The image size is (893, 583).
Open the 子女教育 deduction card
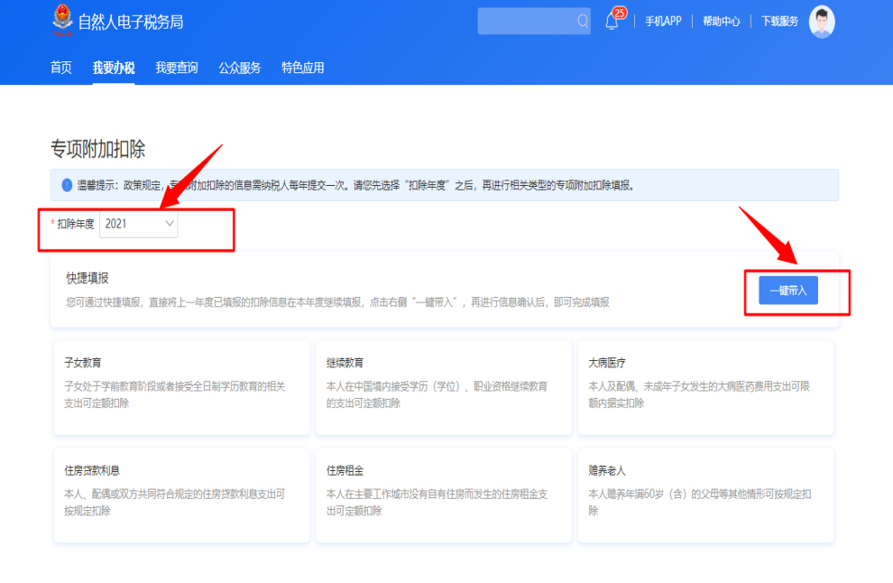181,387
